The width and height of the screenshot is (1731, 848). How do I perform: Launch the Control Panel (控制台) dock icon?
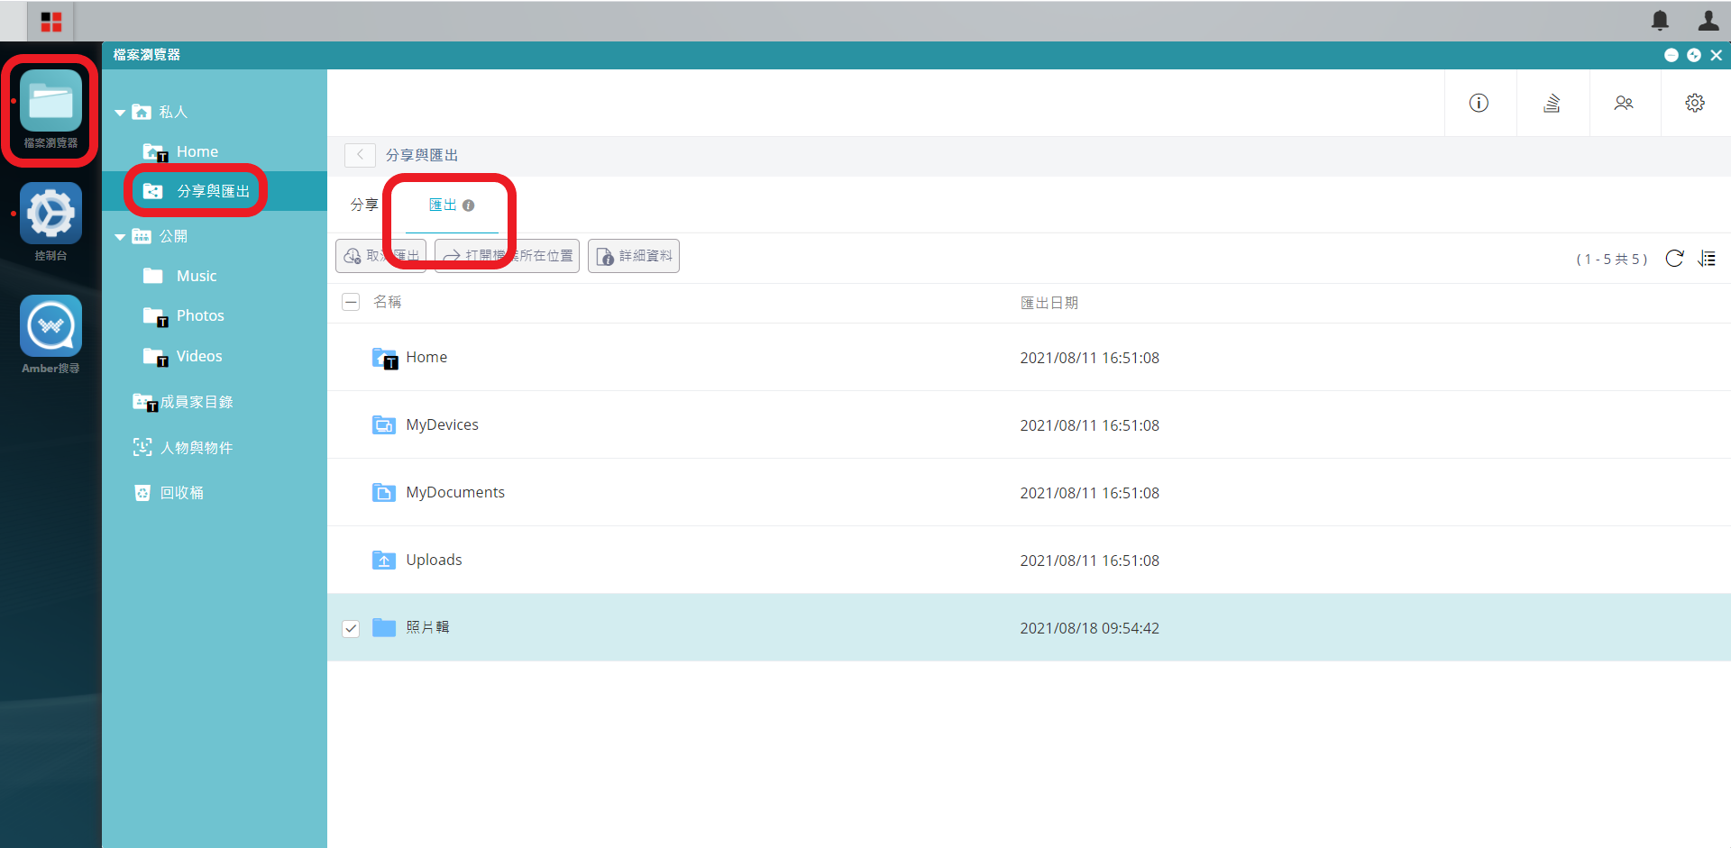[50, 214]
